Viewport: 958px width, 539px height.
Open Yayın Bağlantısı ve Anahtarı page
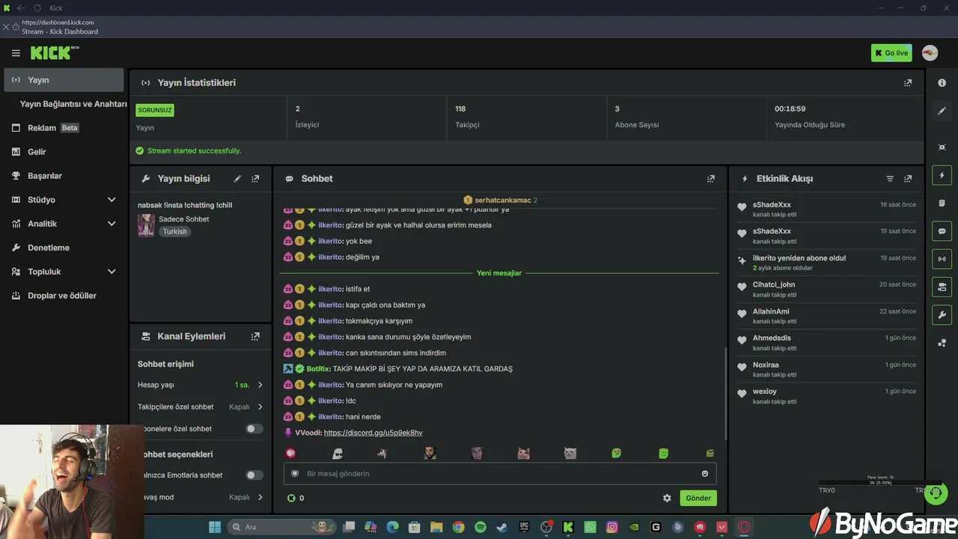coord(73,104)
